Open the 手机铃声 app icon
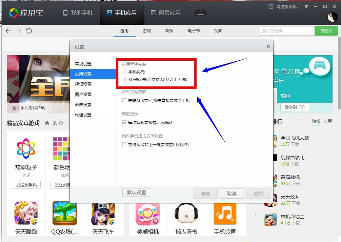The width and height of the screenshot is (341, 242). (x=225, y=214)
